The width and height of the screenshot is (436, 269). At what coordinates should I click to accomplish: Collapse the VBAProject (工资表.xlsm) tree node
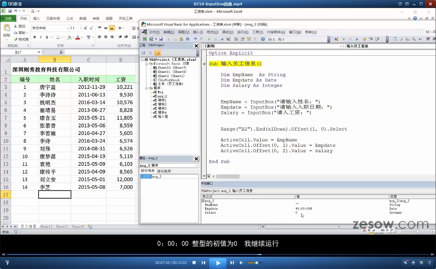coord(142,60)
